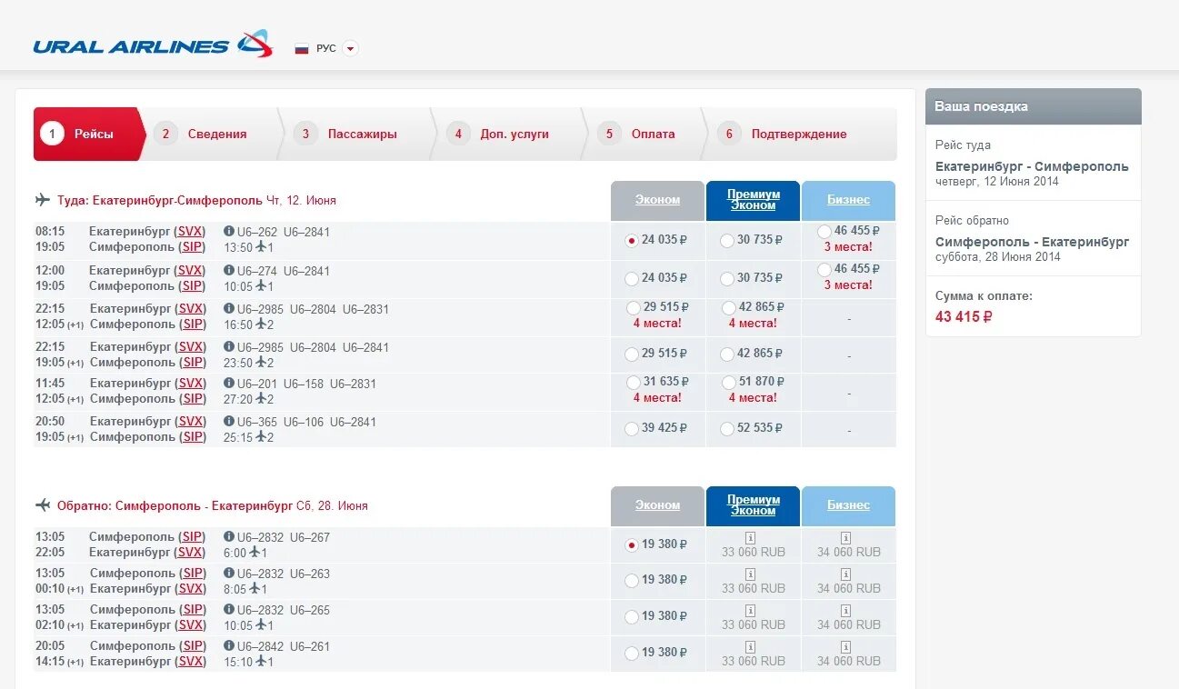Click info icon above 34 060 RUB, 22:05 return
This screenshot has width=1179, height=689.
click(x=845, y=538)
